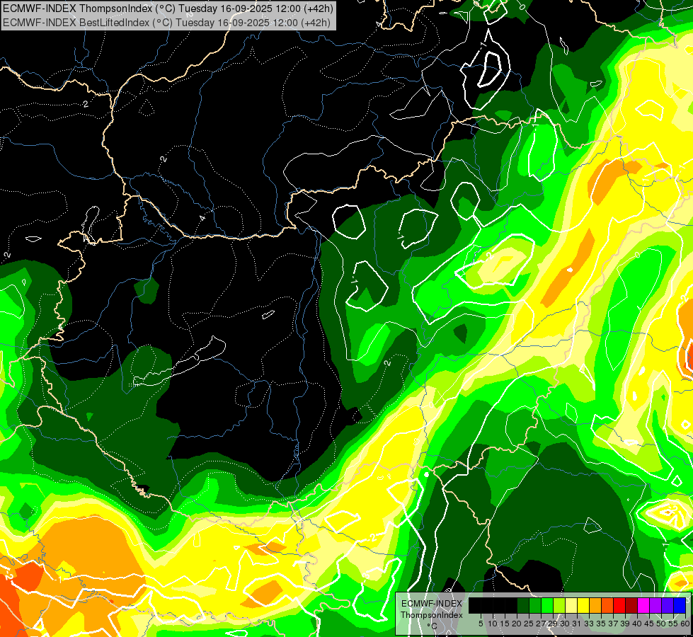Viewport: 693px width, 637px height.
Task: Click the legend tick label '60'
Action: coord(685,624)
